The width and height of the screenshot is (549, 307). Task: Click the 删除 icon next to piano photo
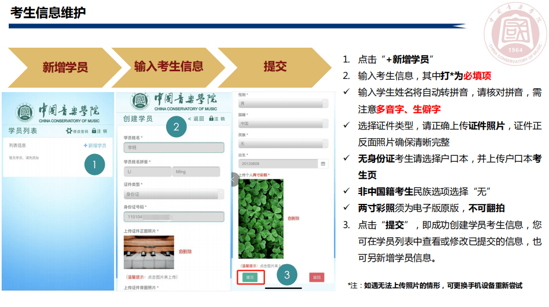tap(180, 251)
